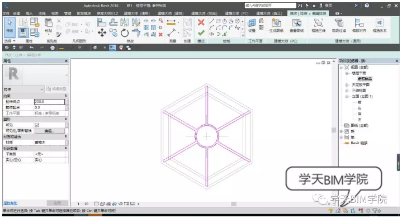Collapse the Constraints (约束) section
402x218 pixels.
[x=65, y=96]
